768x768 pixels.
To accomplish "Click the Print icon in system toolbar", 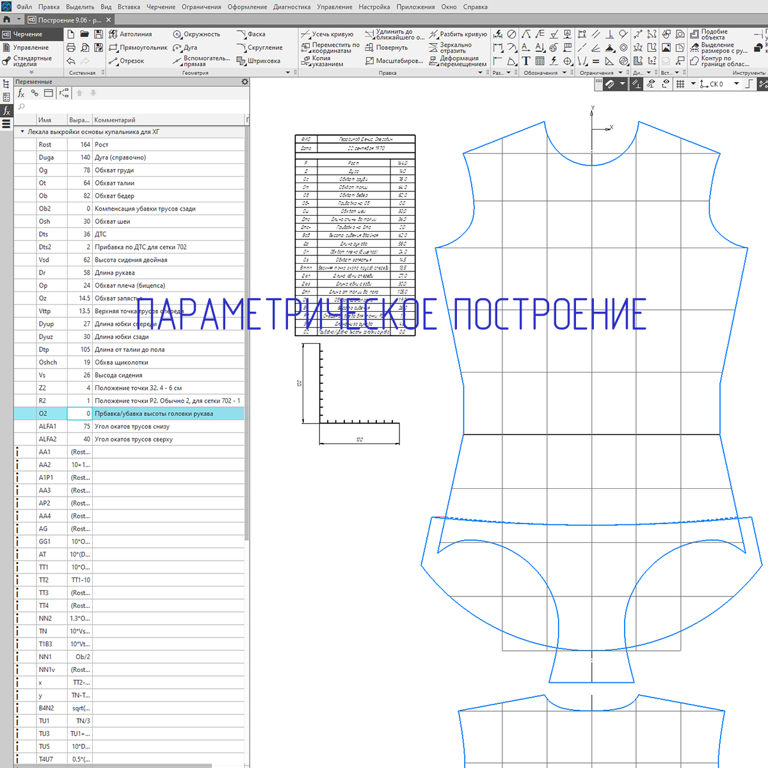I will (x=71, y=47).
